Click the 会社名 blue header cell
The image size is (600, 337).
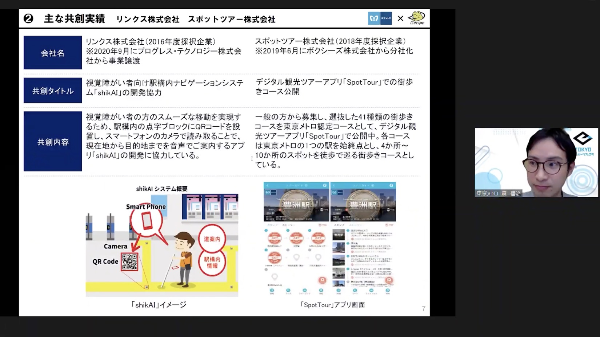pos(53,53)
